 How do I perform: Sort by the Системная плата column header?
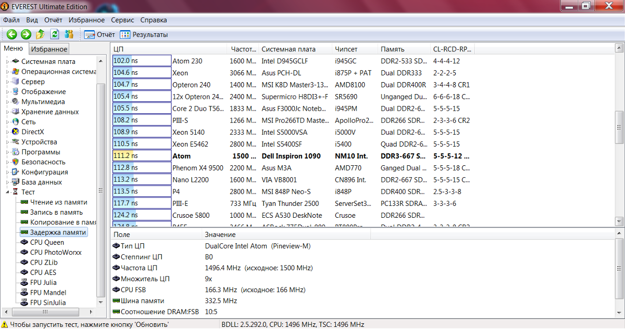(x=295, y=49)
